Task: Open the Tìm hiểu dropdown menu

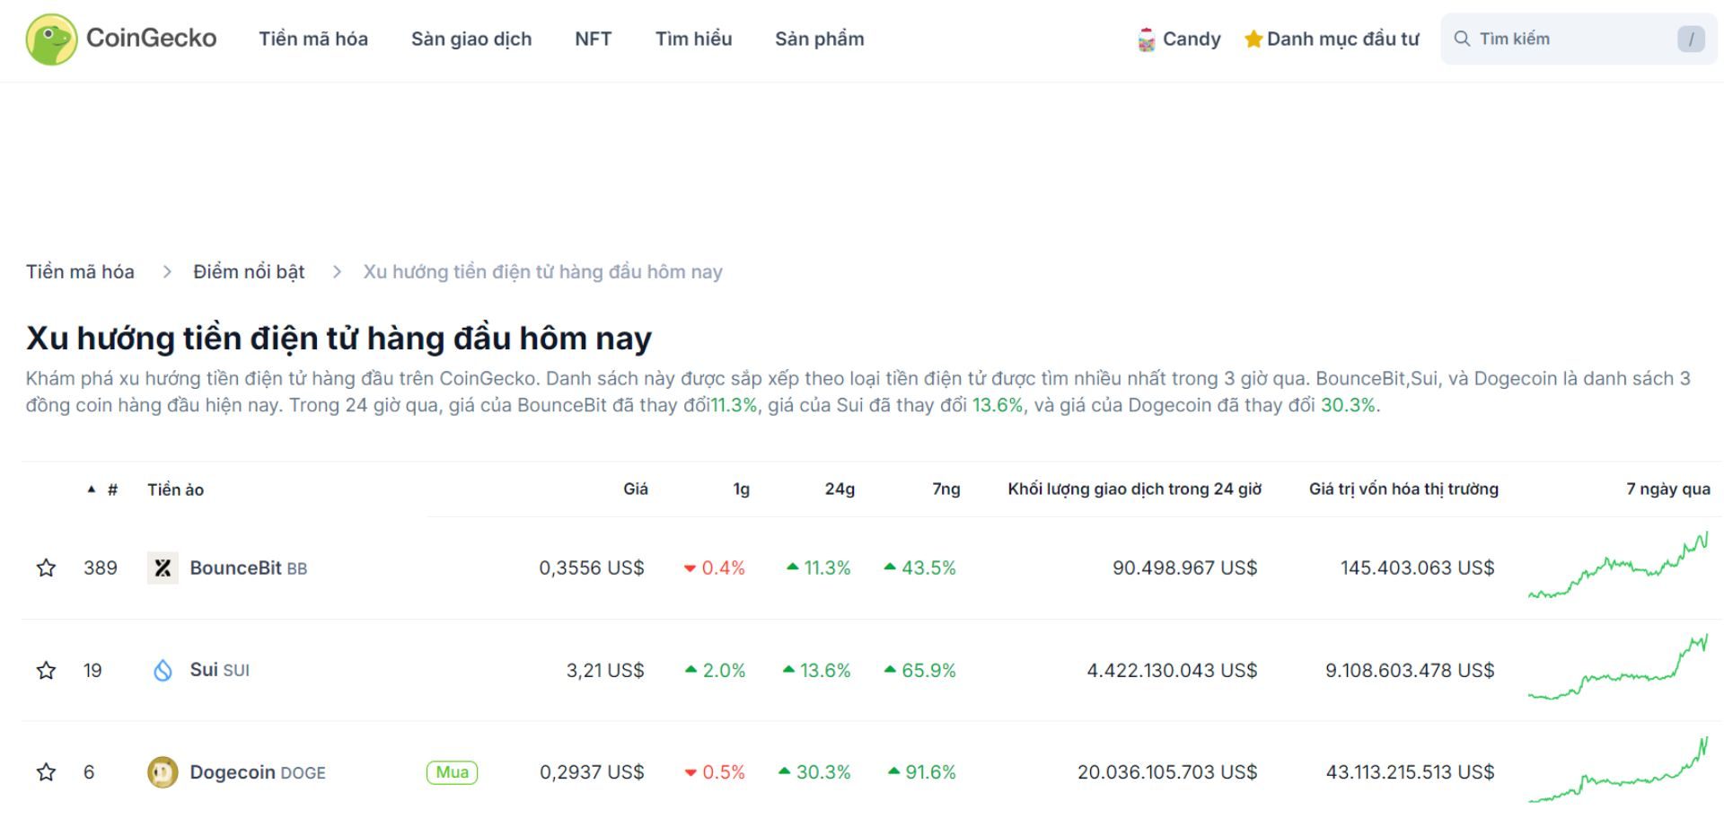Action: pyautogui.click(x=693, y=39)
